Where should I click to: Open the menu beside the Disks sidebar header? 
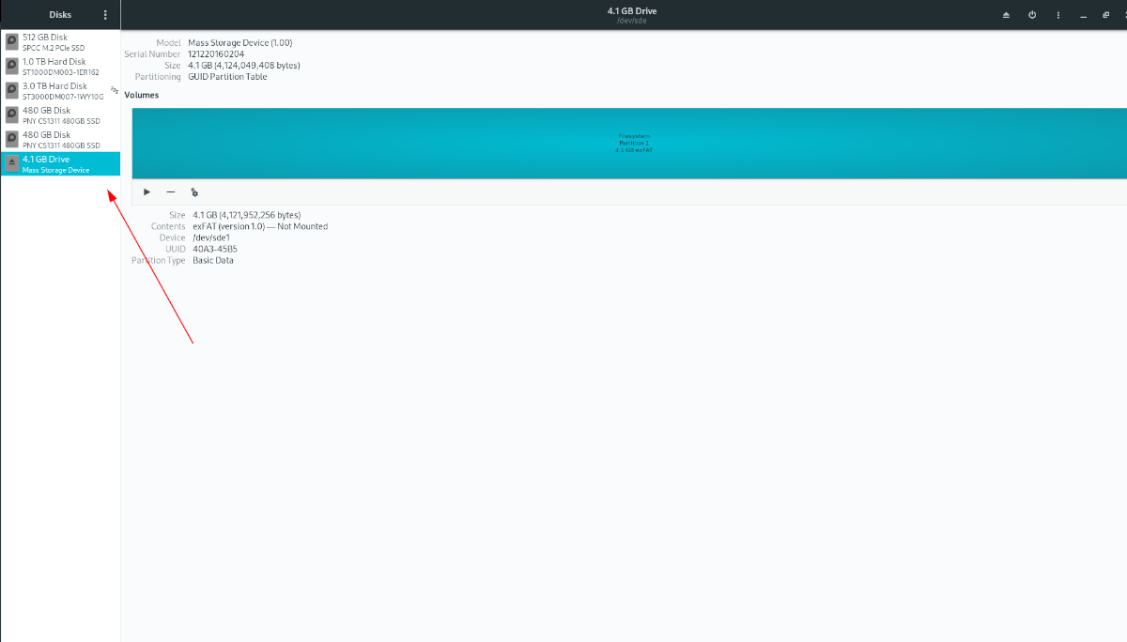click(104, 14)
